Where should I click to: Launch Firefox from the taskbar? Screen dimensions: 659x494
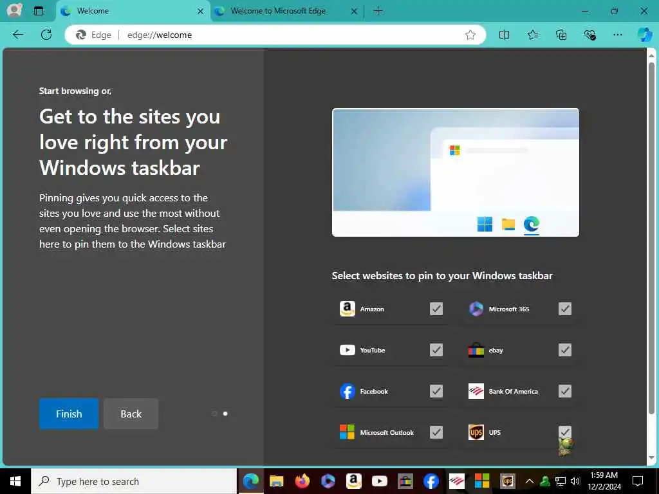click(x=302, y=481)
